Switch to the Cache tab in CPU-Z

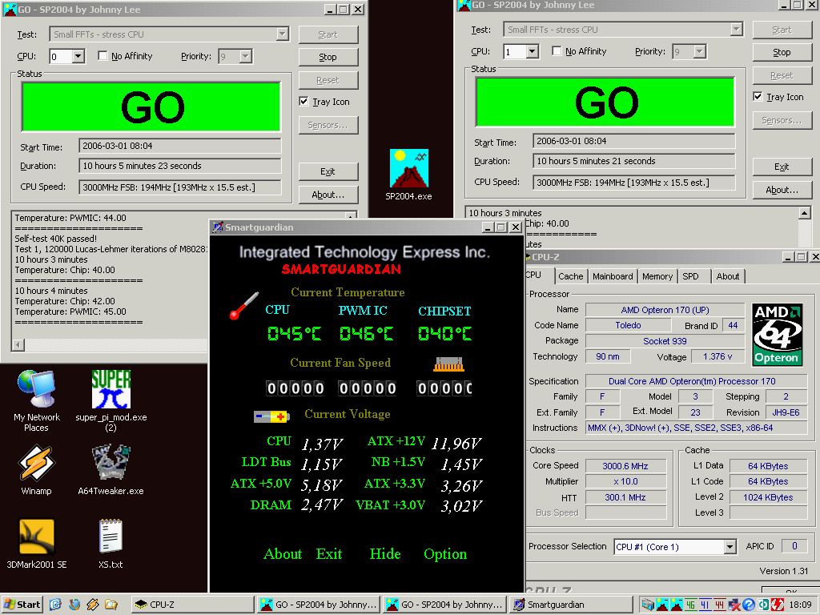[570, 276]
